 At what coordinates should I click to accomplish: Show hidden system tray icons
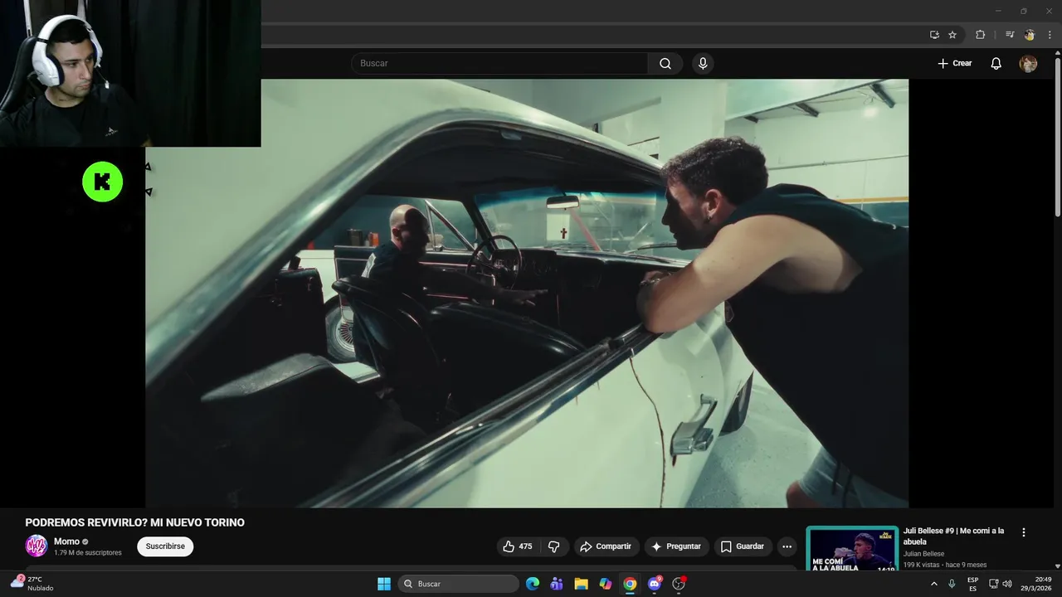(934, 584)
